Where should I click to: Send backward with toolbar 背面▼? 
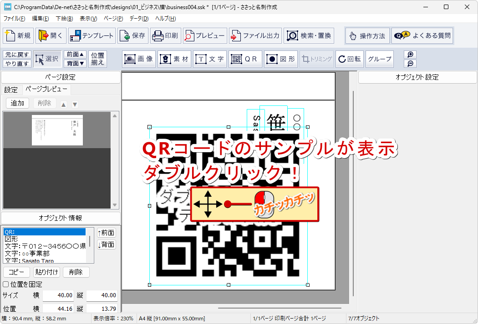point(75,64)
